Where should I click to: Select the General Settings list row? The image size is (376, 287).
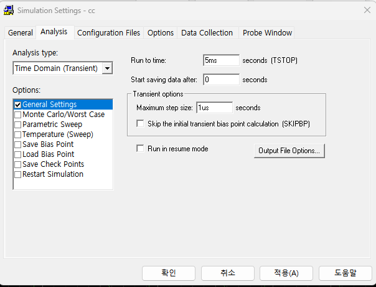(63, 105)
